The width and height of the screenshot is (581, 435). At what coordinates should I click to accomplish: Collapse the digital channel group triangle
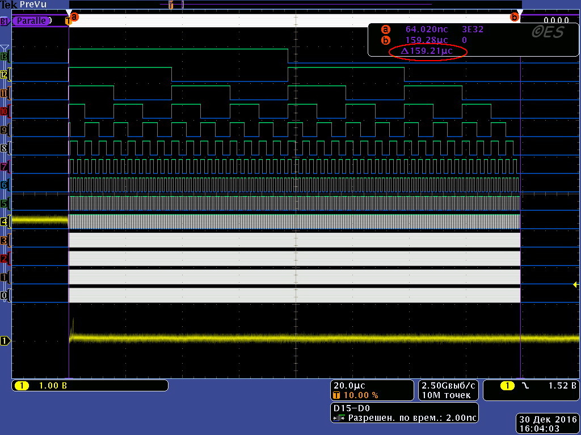click(5, 48)
